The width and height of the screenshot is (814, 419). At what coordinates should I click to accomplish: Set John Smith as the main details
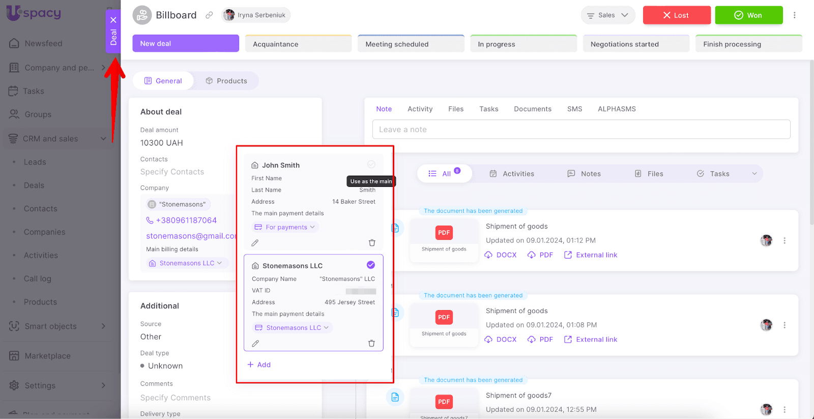(371, 164)
